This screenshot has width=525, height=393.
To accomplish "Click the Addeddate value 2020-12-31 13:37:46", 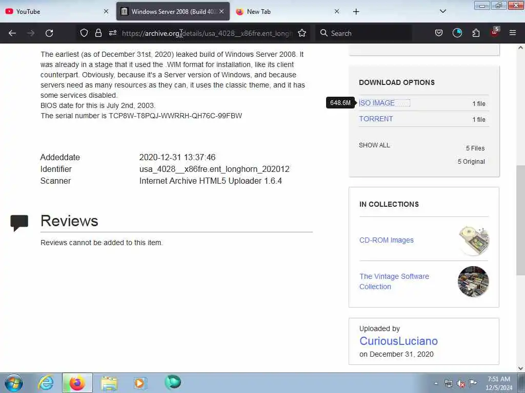I will [x=177, y=158].
